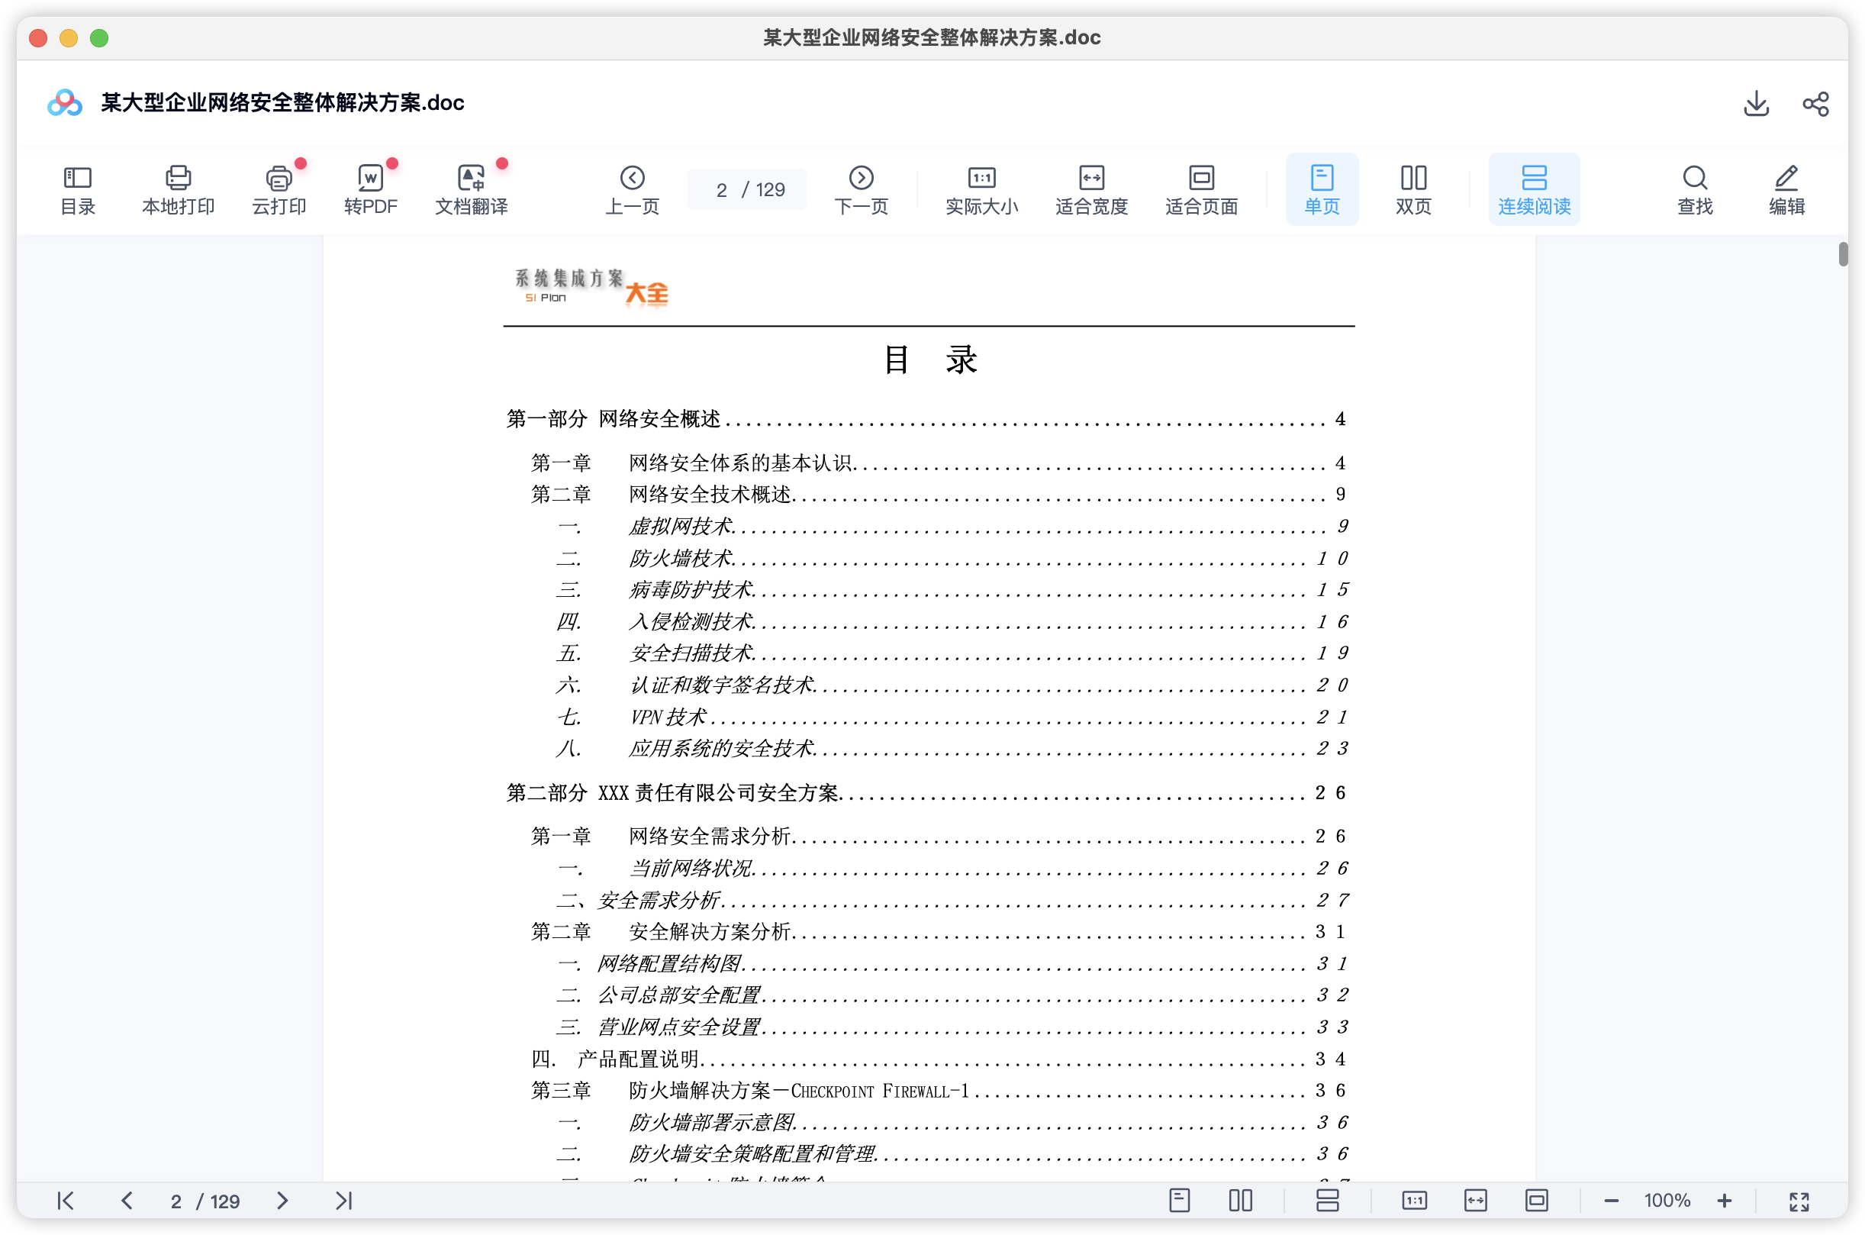Open the 查找 search tool
Viewport: 1865px width, 1235px height.
pos(1695,189)
